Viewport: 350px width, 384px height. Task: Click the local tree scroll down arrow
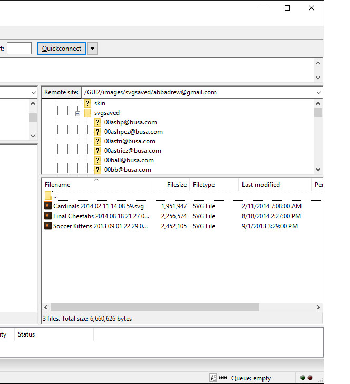(33, 136)
